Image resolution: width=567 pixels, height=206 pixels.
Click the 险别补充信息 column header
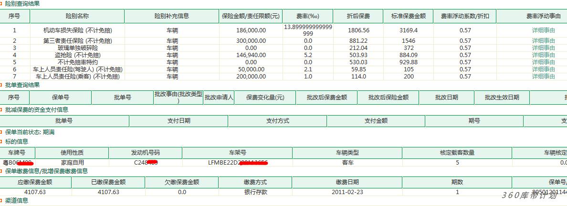pos(172,16)
